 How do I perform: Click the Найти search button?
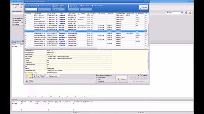pyautogui.click(x=143, y=7)
